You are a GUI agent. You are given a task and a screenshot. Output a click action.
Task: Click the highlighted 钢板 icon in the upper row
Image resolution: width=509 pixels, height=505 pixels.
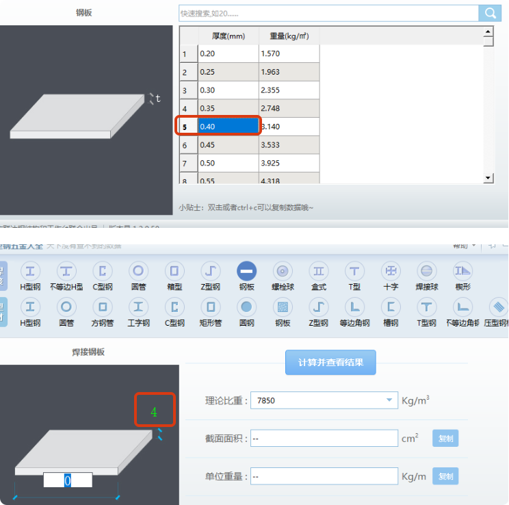[247, 271]
